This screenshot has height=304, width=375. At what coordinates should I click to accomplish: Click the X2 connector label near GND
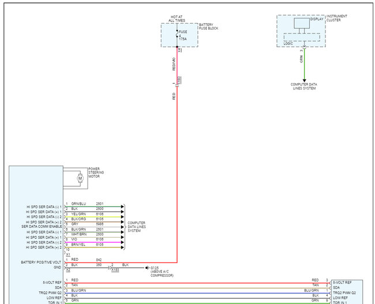tap(68, 270)
